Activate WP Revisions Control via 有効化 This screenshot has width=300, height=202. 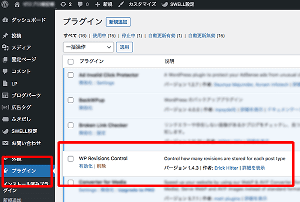(85, 166)
